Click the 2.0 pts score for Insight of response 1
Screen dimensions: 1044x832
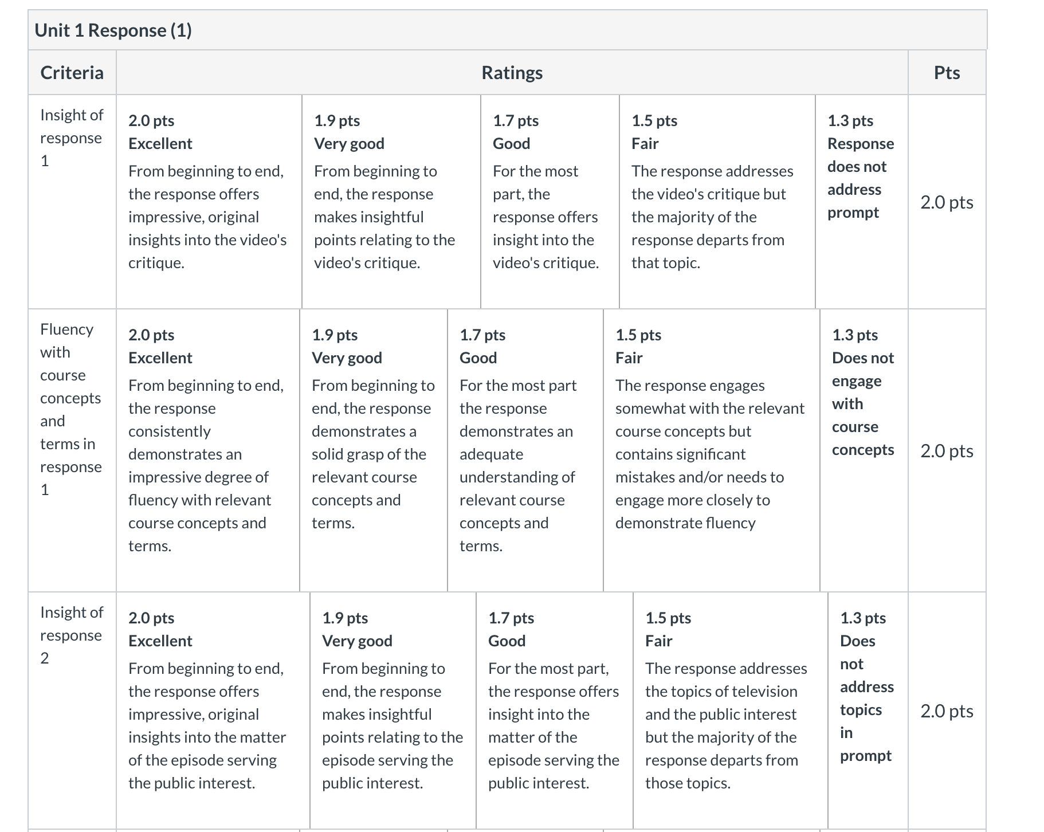(x=947, y=202)
